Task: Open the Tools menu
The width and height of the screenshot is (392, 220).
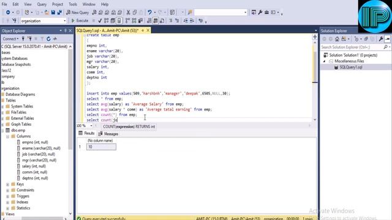Action: tap(73, 4)
